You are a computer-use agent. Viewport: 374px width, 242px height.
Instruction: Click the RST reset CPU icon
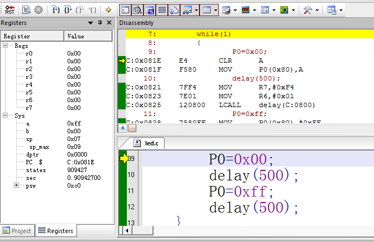coord(9,9)
